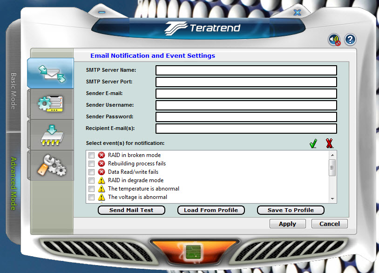
Task: Focus the Recipient E-mail(s) field
Action: point(246,129)
